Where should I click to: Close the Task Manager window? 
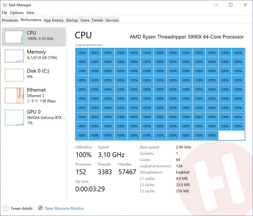tap(245, 5)
